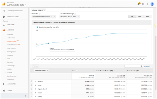The width and height of the screenshot is (157, 99).
Task: Click help icon beside Session Duration Per User header
Action: click(114, 71)
